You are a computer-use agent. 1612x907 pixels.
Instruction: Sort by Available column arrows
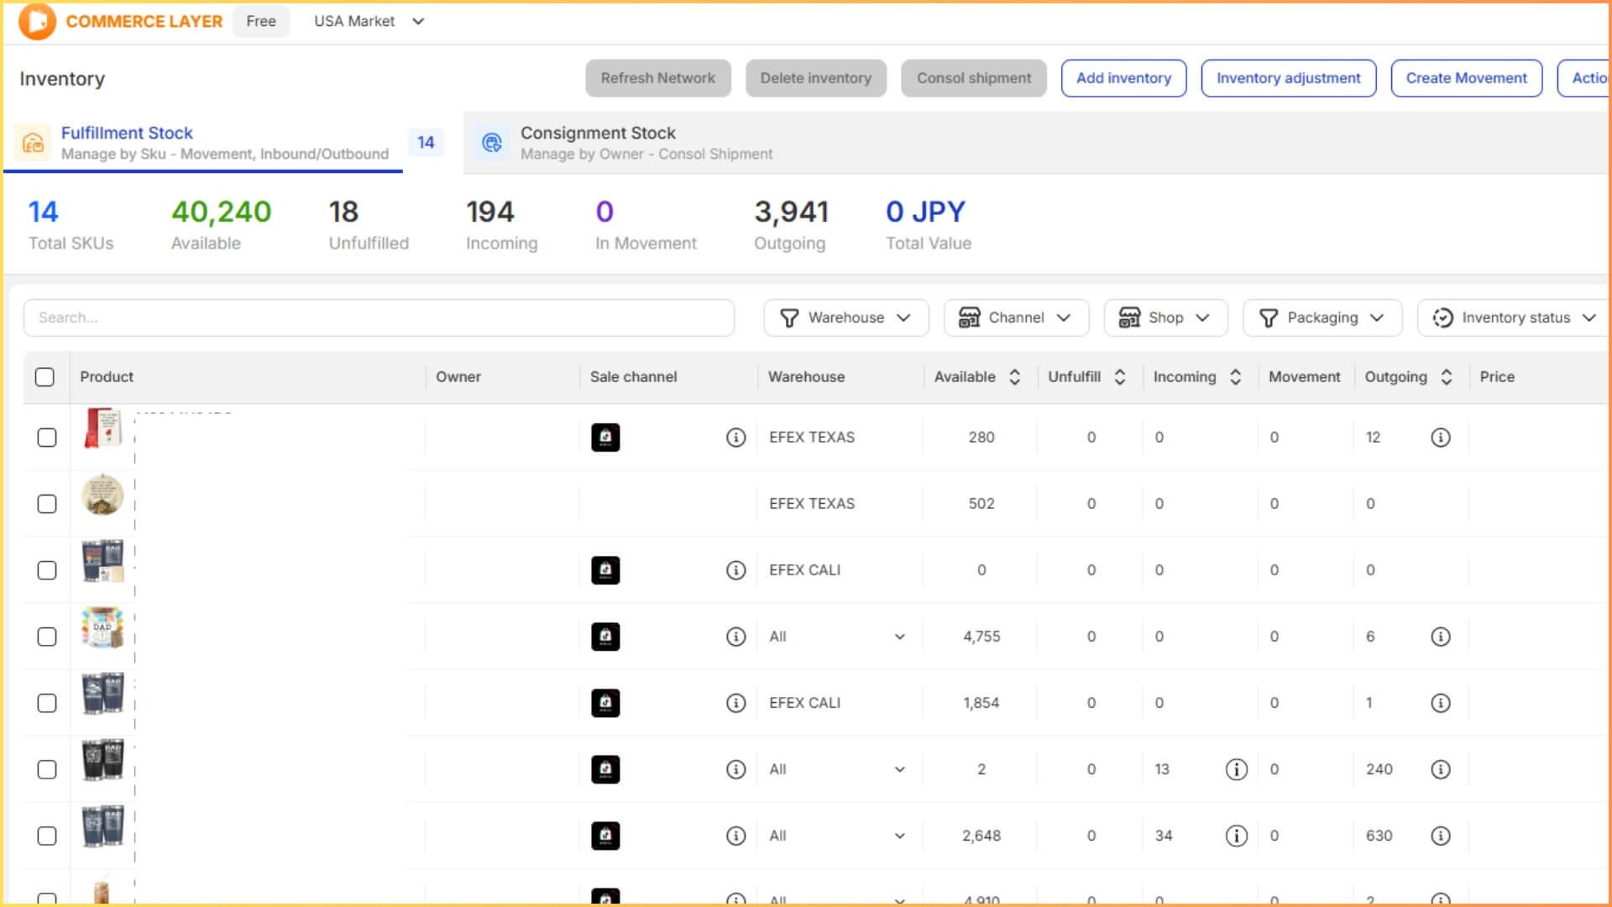click(x=1014, y=377)
